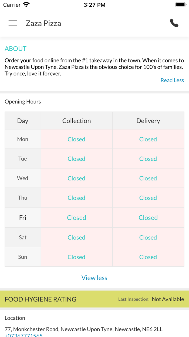
Task: Select the Day column header
Action: [x=23, y=121]
